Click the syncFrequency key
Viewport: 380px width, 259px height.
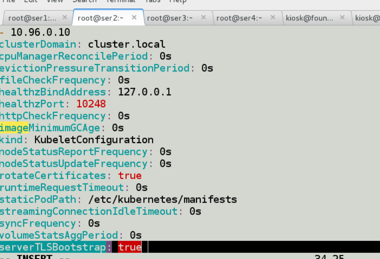click(x=38, y=224)
